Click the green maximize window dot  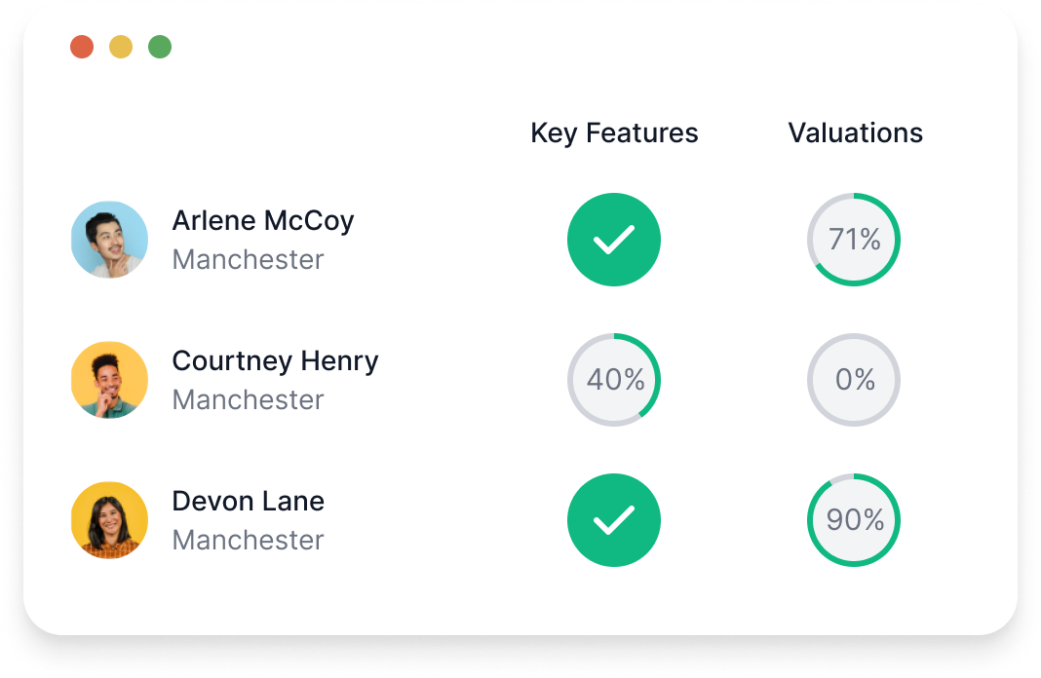(x=160, y=47)
